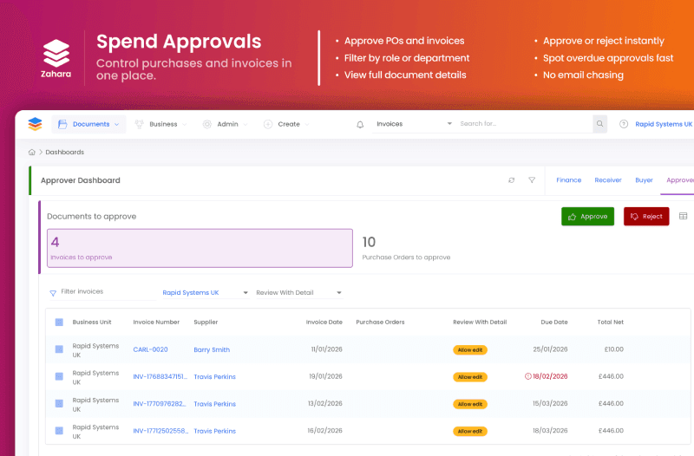Switch to the Receiver dashboard tab
694x456 pixels.
pyautogui.click(x=608, y=180)
